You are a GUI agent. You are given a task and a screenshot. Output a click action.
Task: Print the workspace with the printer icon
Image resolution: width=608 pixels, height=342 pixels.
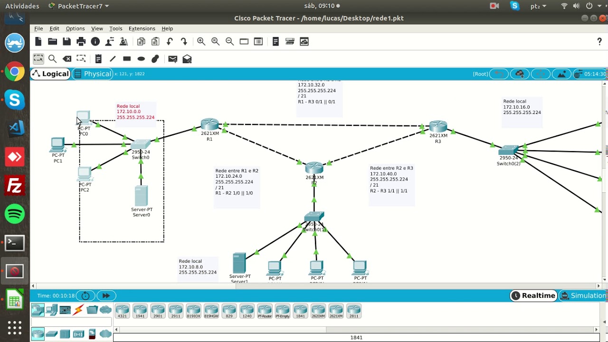pyautogui.click(x=81, y=42)
